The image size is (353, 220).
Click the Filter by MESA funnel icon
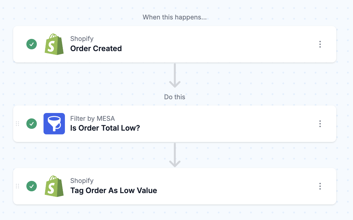(x=54, y=124)
